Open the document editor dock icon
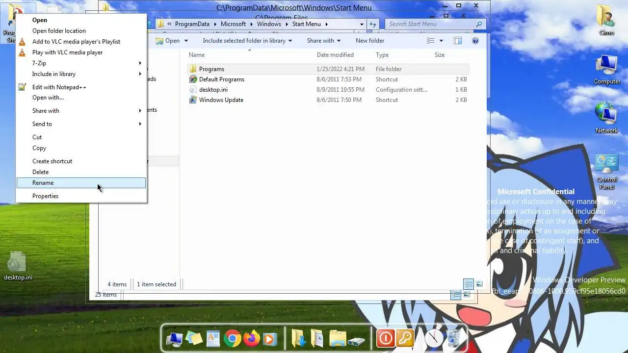628x353 pixels. (x=213, y=338)
